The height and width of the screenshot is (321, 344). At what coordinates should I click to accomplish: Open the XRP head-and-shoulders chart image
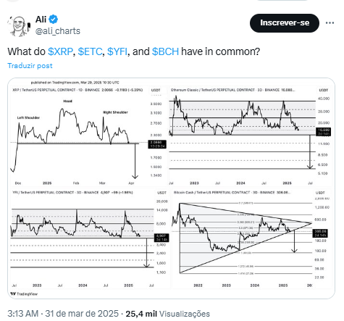[x=88, y=136]
